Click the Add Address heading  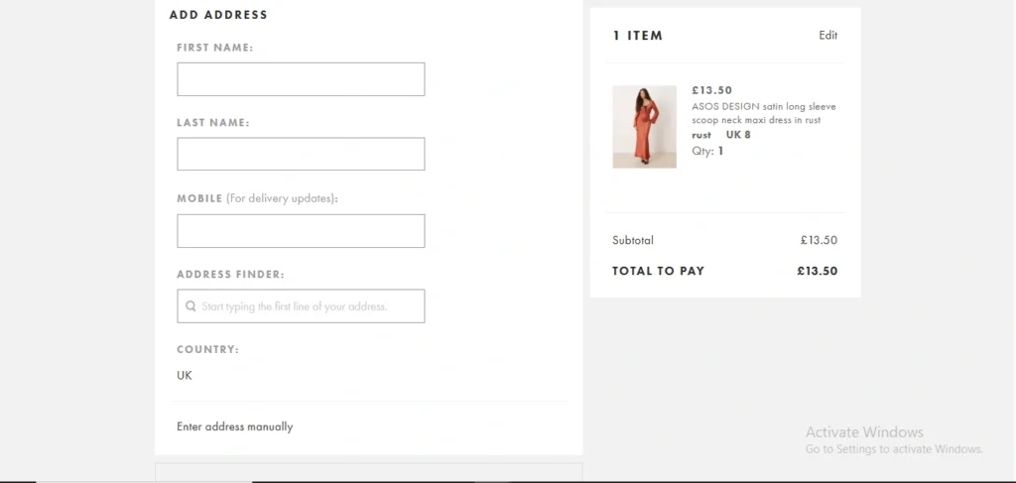pos(218,15)
